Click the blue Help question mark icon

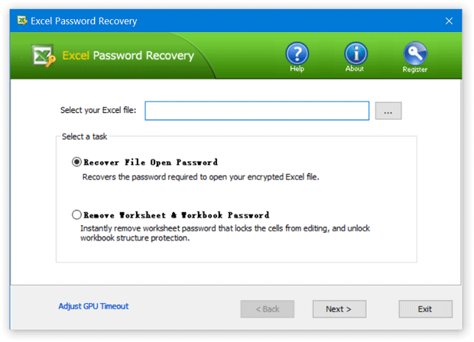[x=297, y=53]
